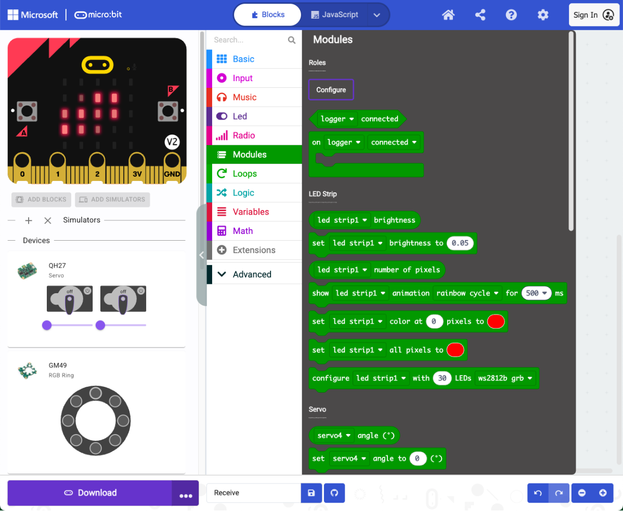Select the Variables category in toolbox
This screenshot has width=623, height=511.
click(251, 212)
